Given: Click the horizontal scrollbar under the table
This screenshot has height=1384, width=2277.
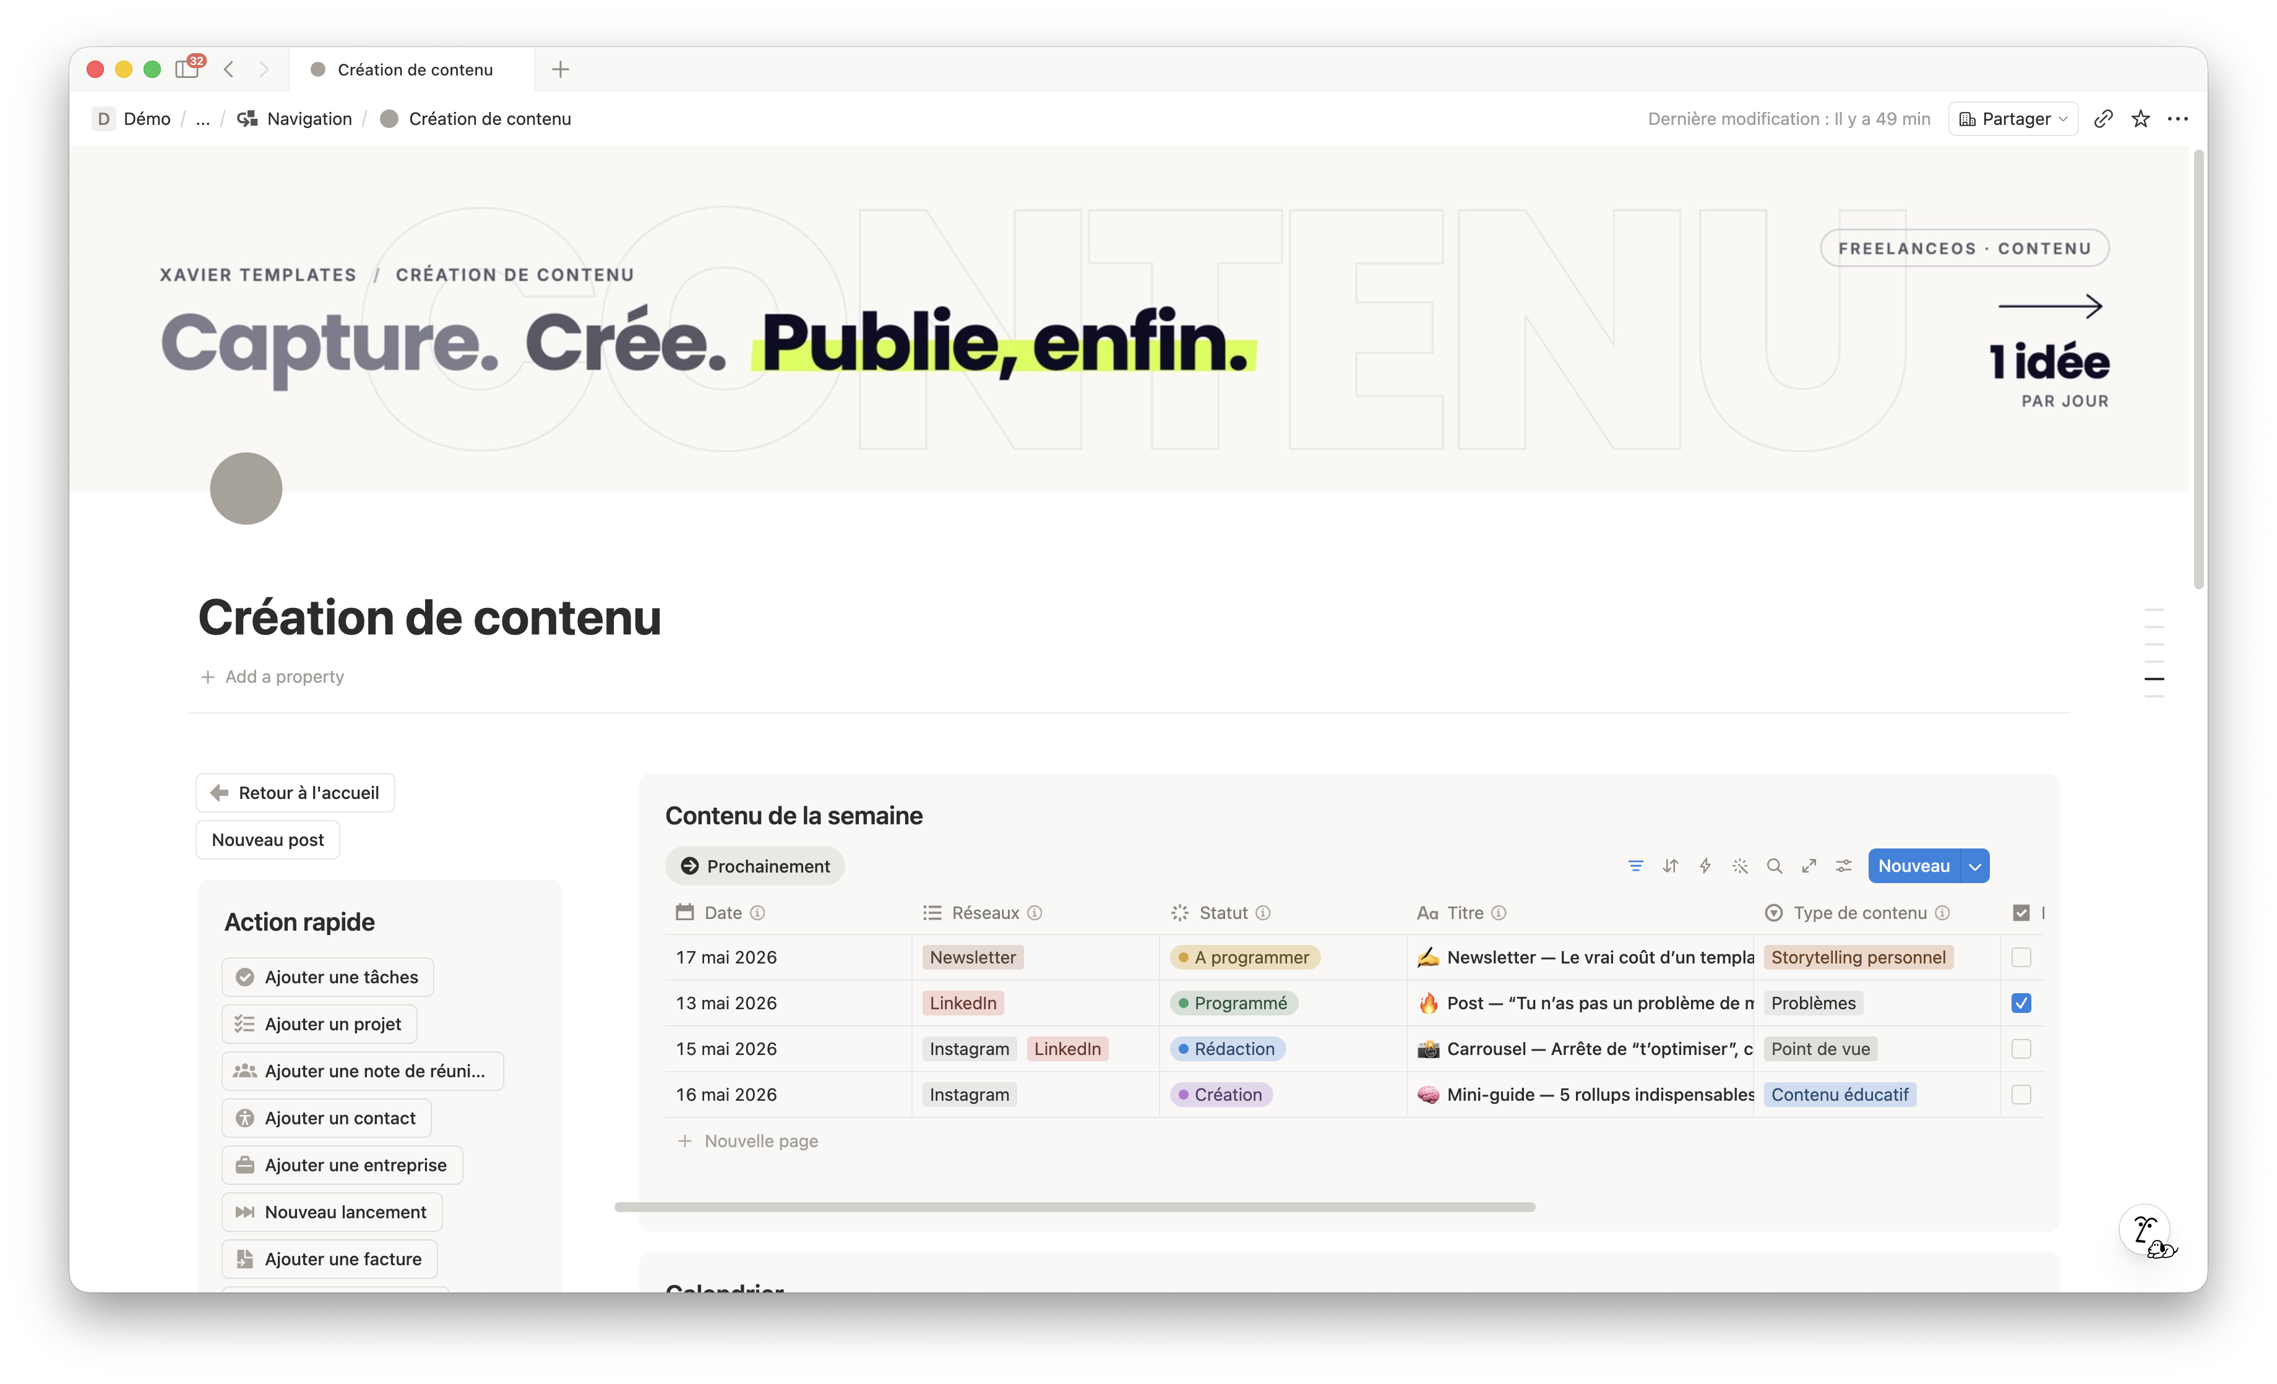Looking at the screenshot, I should (x=1074, y=1207).
